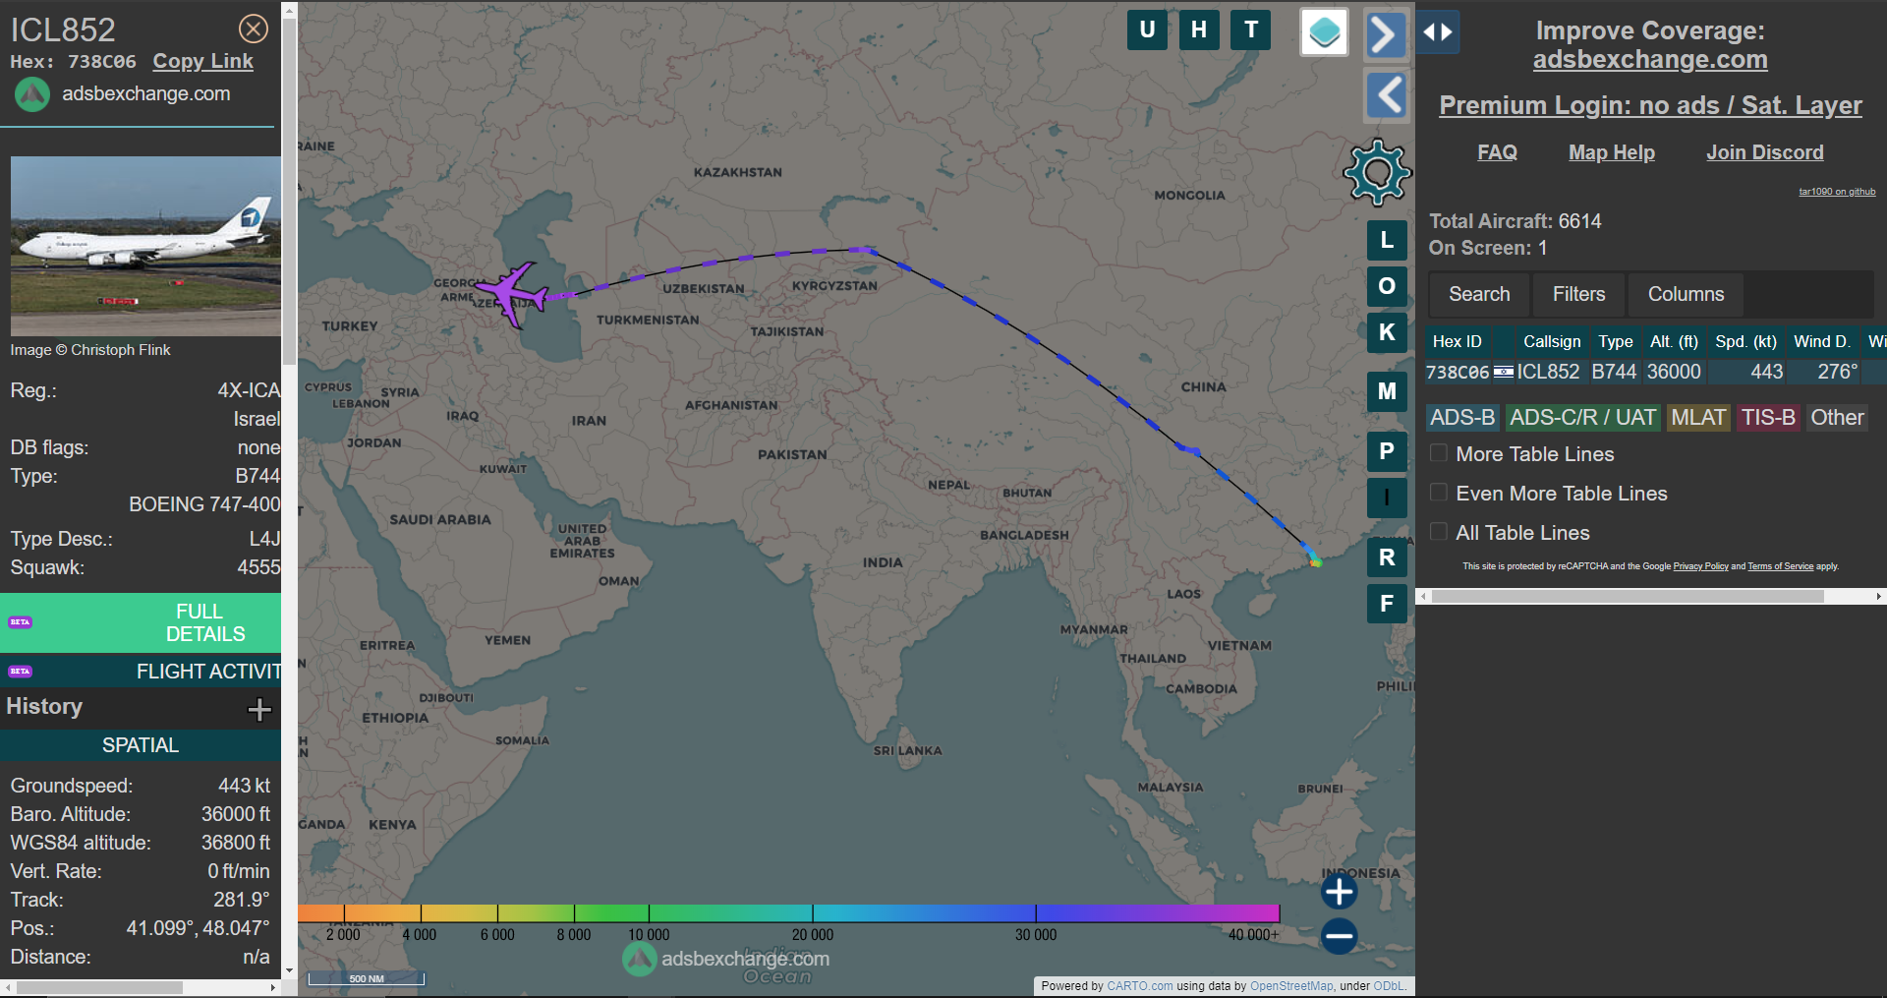Open the Terms of Service link
This screenshot has height=998, width=1887.
1780,566
